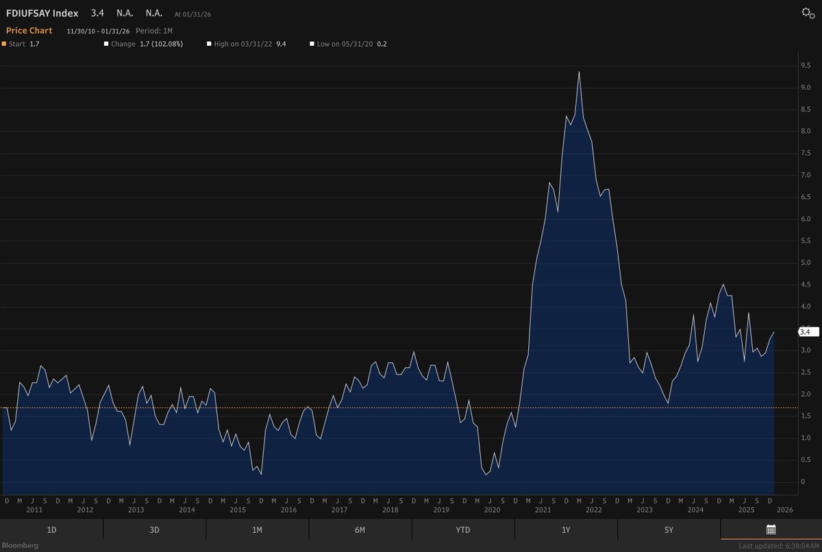Click the Price Chart label

pos(29,31)
